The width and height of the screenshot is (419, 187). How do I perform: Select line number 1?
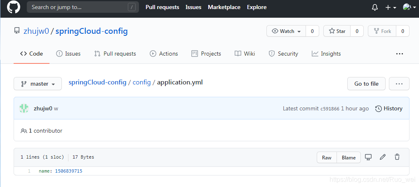click(29, 171)
